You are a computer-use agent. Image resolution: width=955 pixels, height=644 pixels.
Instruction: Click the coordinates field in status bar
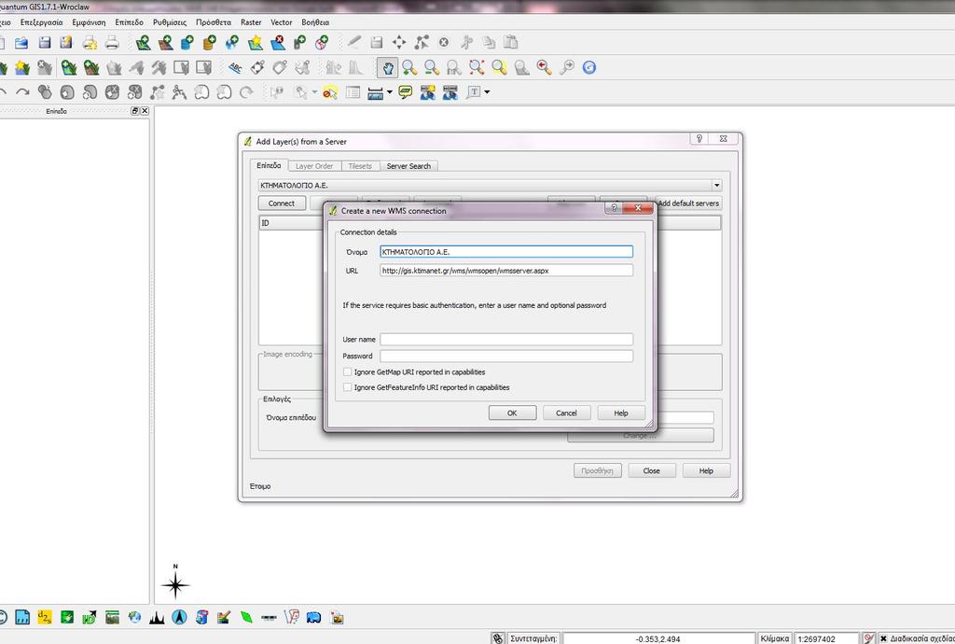657,638
